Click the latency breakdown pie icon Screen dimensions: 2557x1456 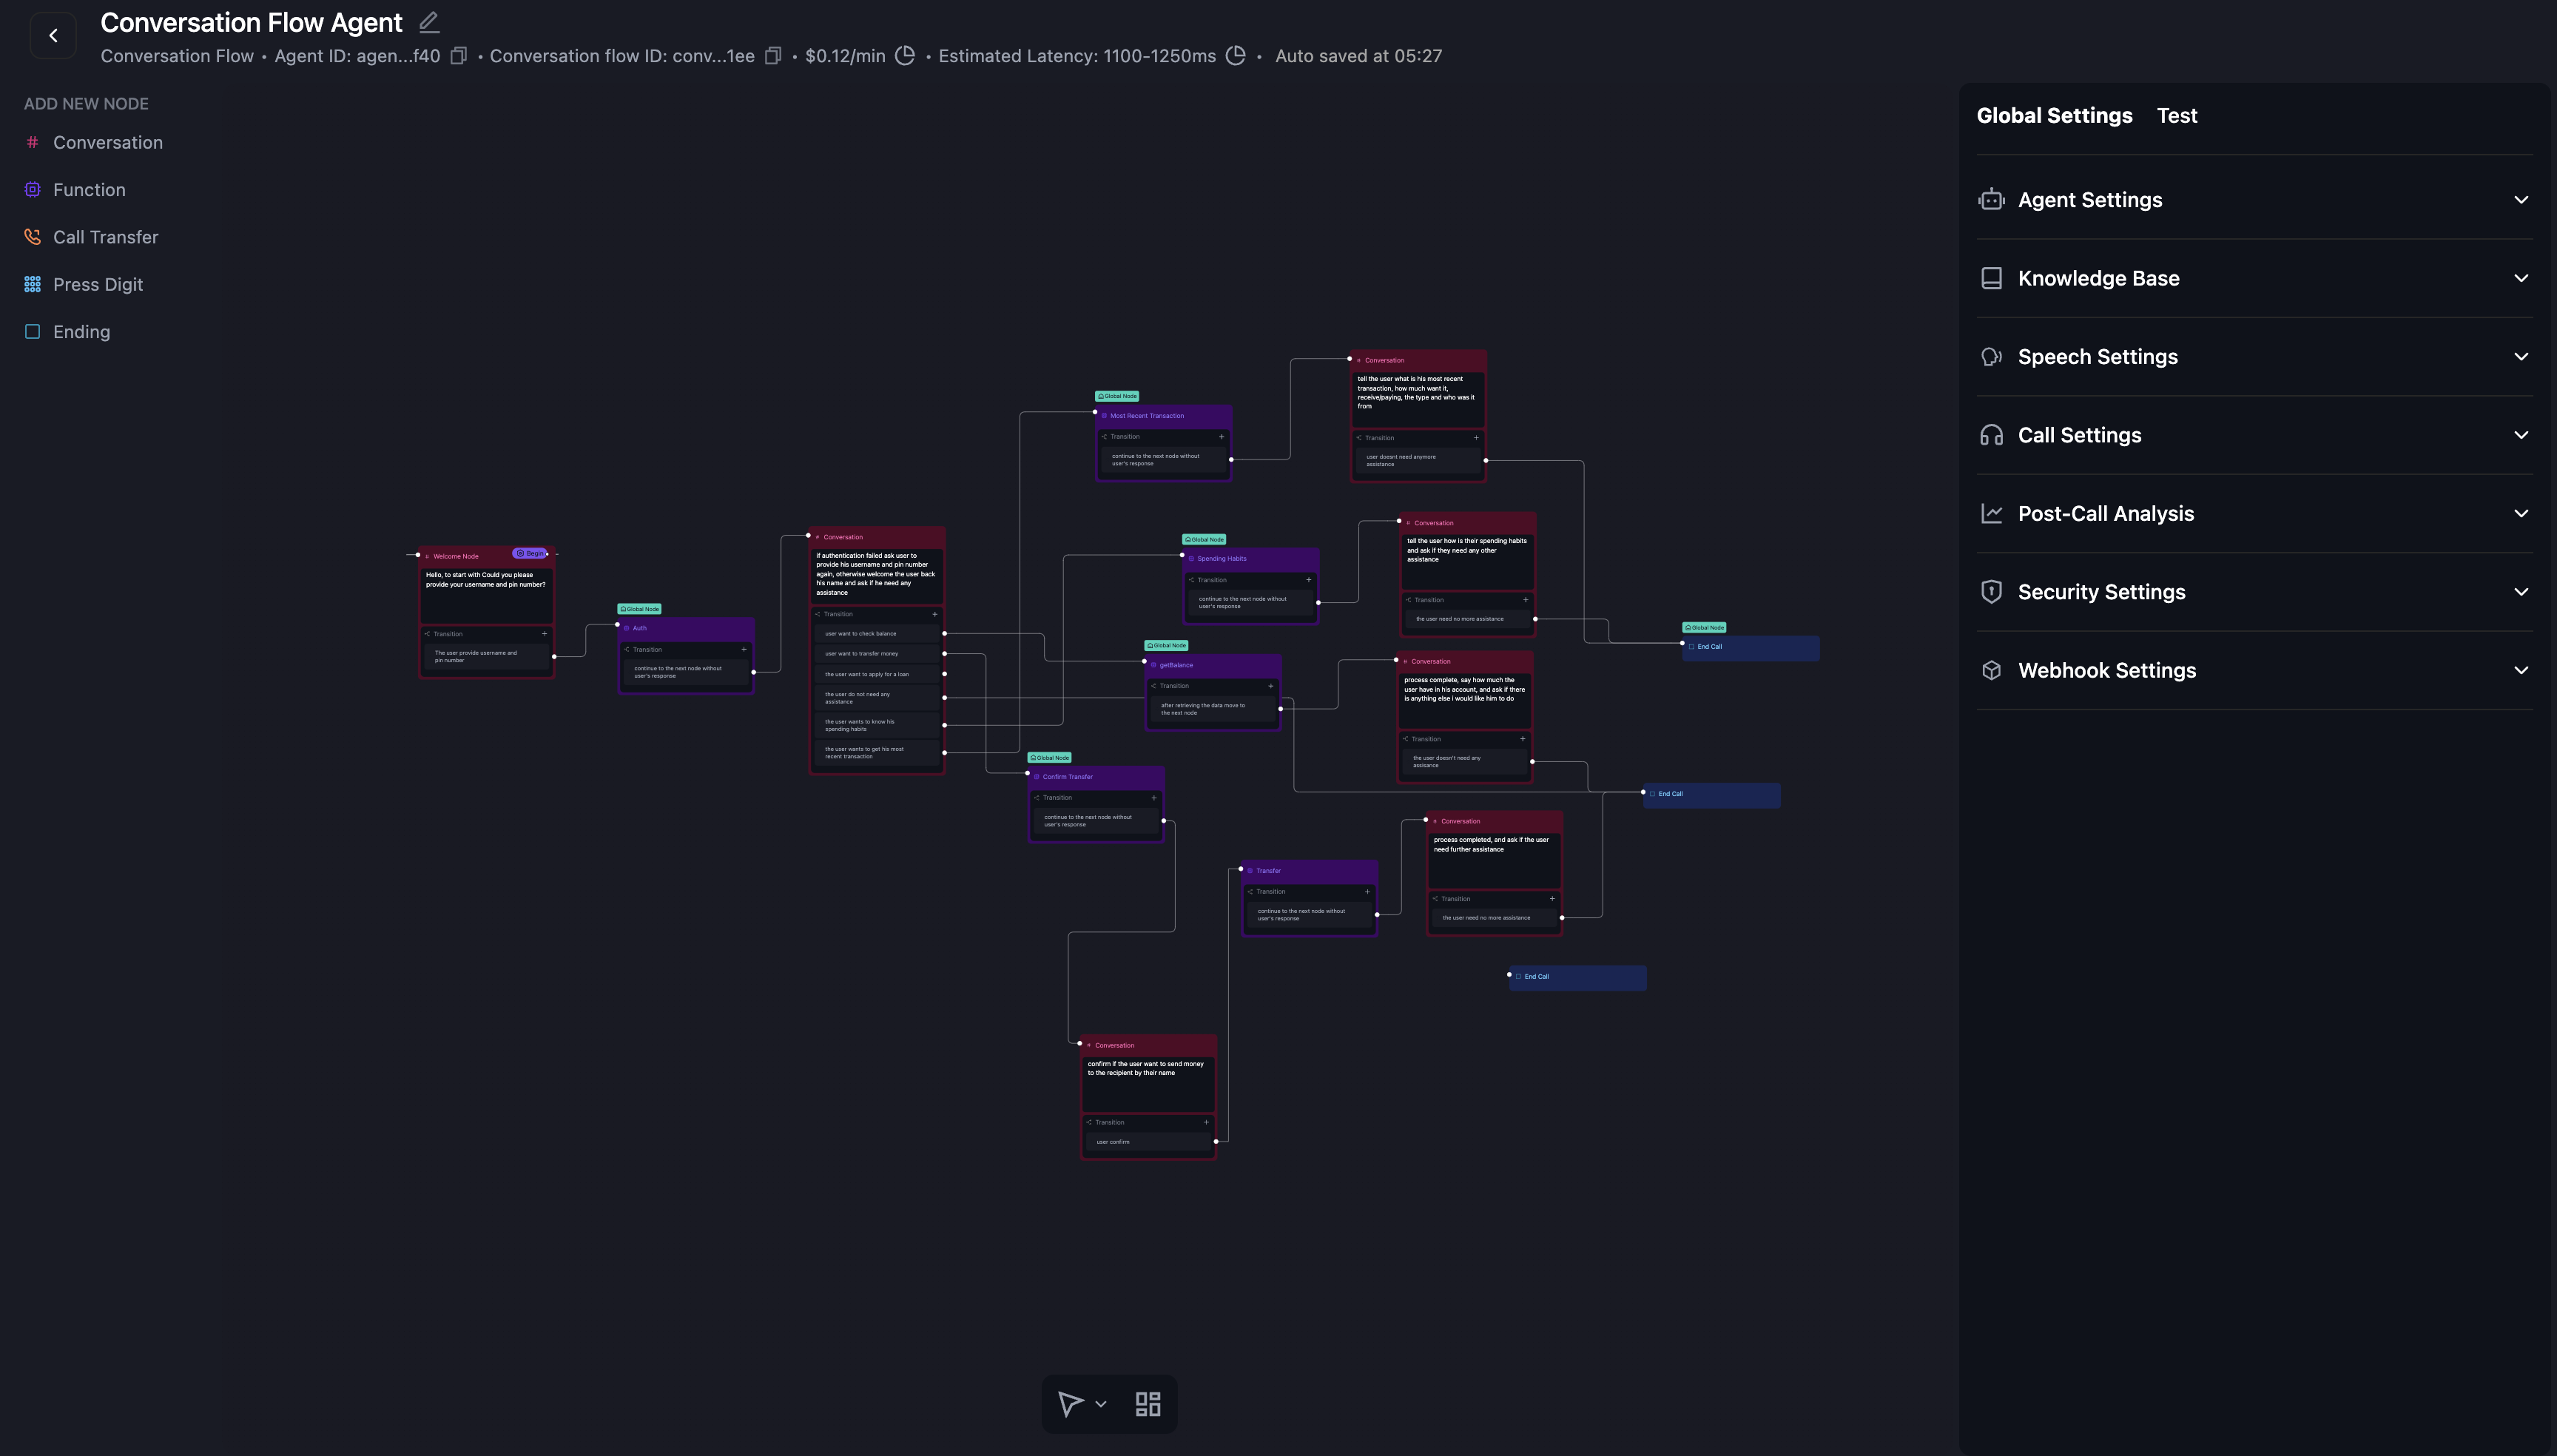tap(1236, 56)
